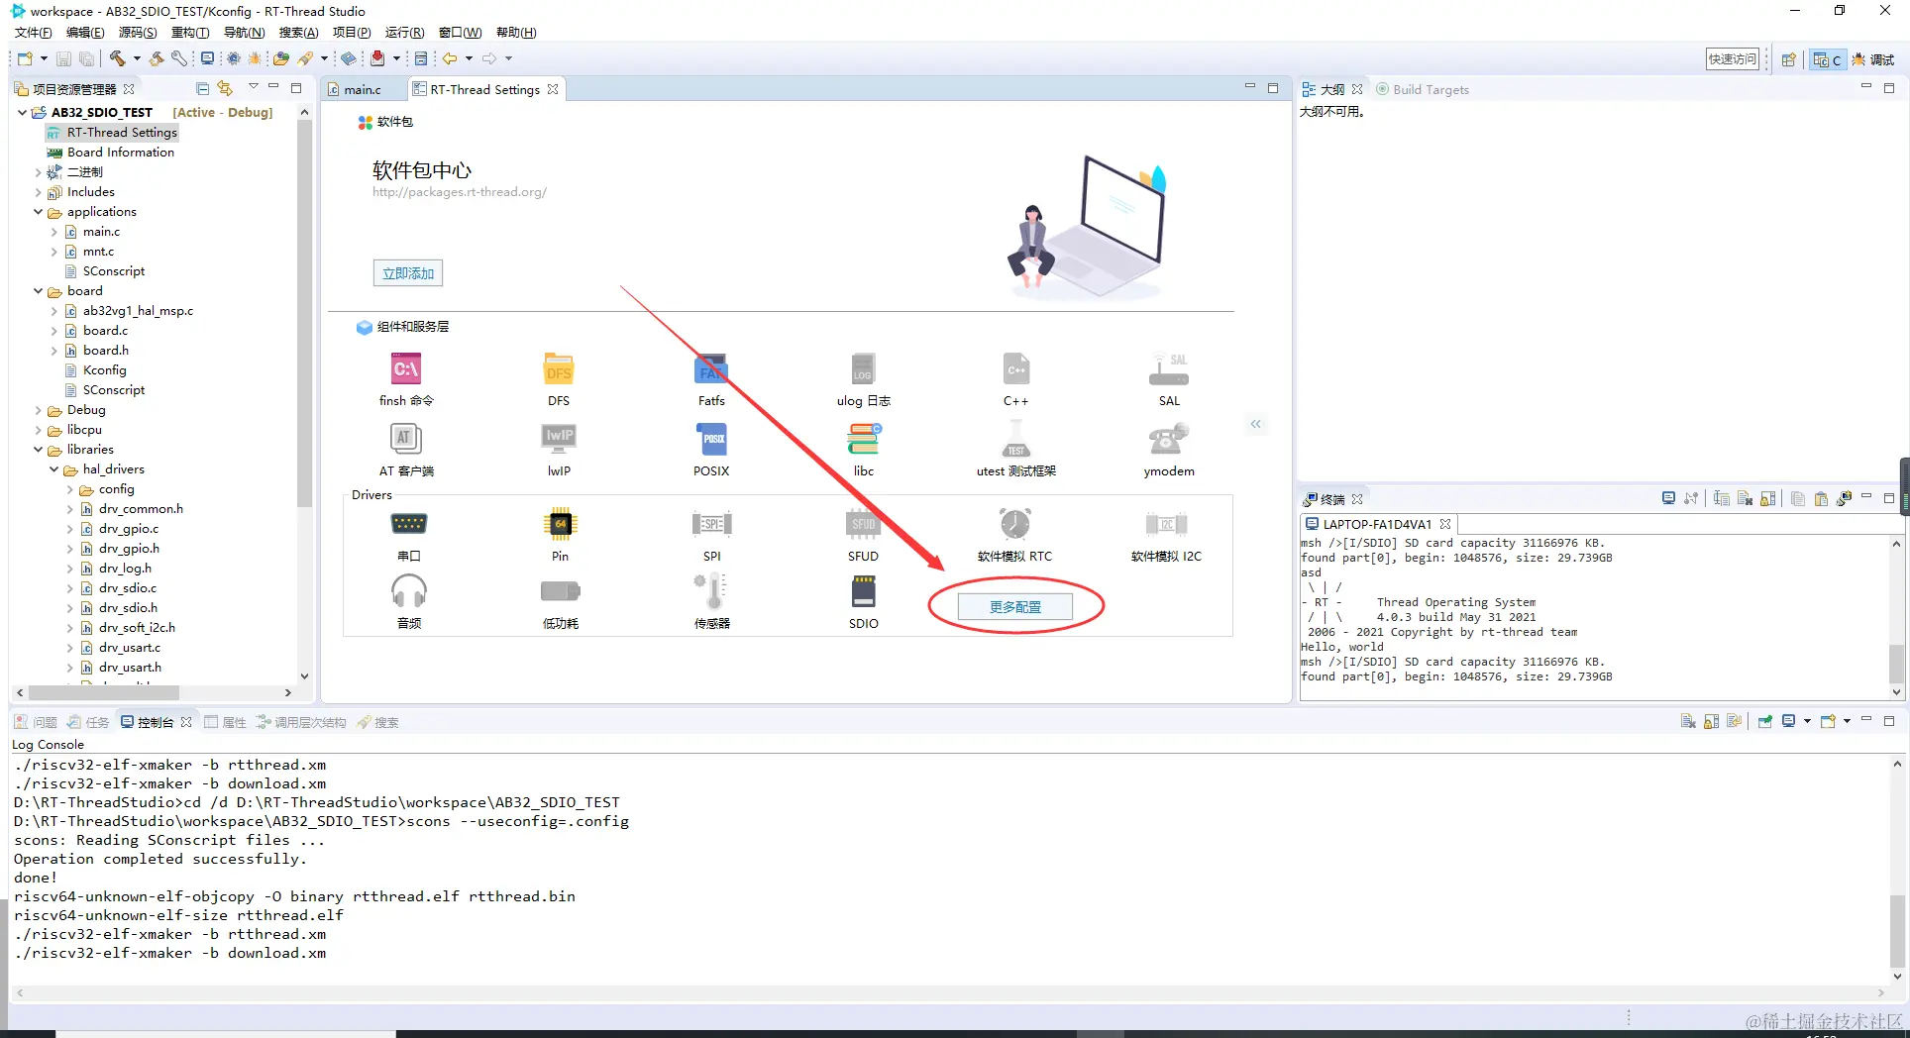Open the download icon dropdown arrow
The width and height of the screenshot is (1910, 1038).
(396, 59)
